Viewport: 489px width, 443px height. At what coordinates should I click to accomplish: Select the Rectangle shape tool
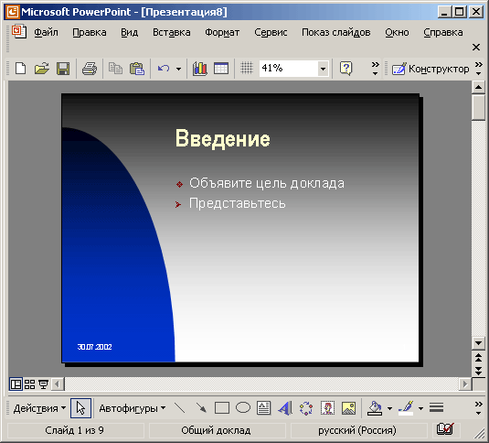pyautogui.click(x=222, y=407)
